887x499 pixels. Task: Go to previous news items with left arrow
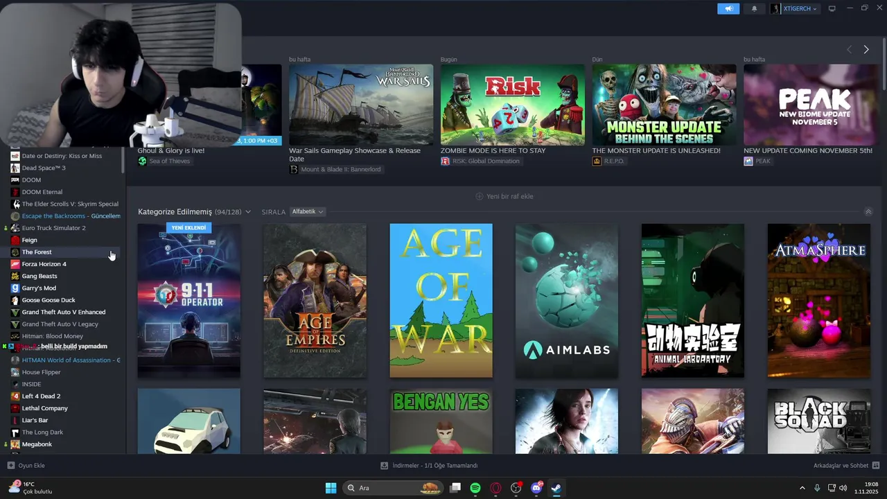coord(849,49)
